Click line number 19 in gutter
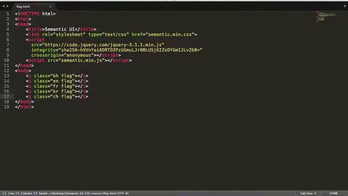 click(7, 107)
